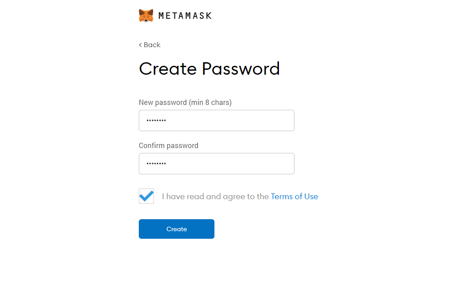Screen dimensions: 452x293
Task: Uncheck the Terms of Use agreement checkbox
Action: (x=146, y=196)
